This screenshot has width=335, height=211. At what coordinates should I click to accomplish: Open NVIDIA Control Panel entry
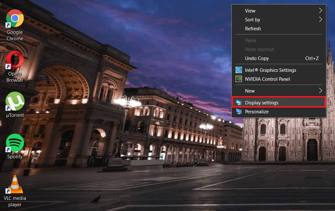[x=279, y=79]
